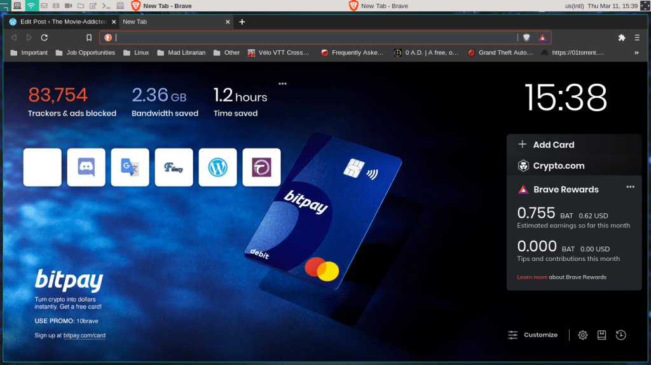Open the WordPress top site tile
Viewport: 651px width, 365px height.
(217, 167)
